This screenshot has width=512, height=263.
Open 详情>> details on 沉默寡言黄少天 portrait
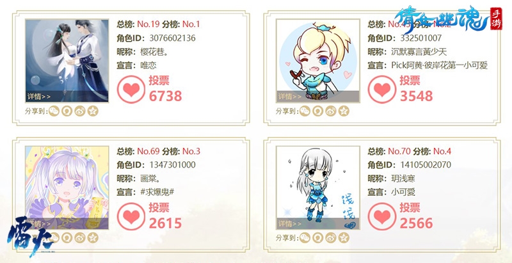[290, 97]
